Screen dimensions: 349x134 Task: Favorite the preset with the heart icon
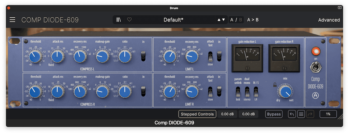pyautogui.click(x=129, y=20)
